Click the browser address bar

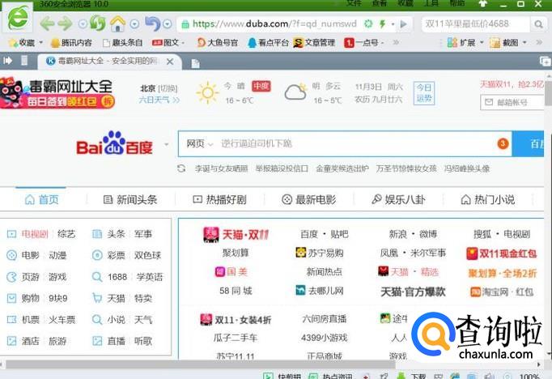click(x=274, y=24)
